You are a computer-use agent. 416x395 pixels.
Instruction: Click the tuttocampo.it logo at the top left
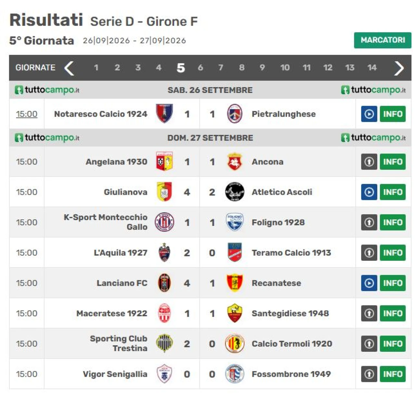pyautogui.click(x=47, y=90)
